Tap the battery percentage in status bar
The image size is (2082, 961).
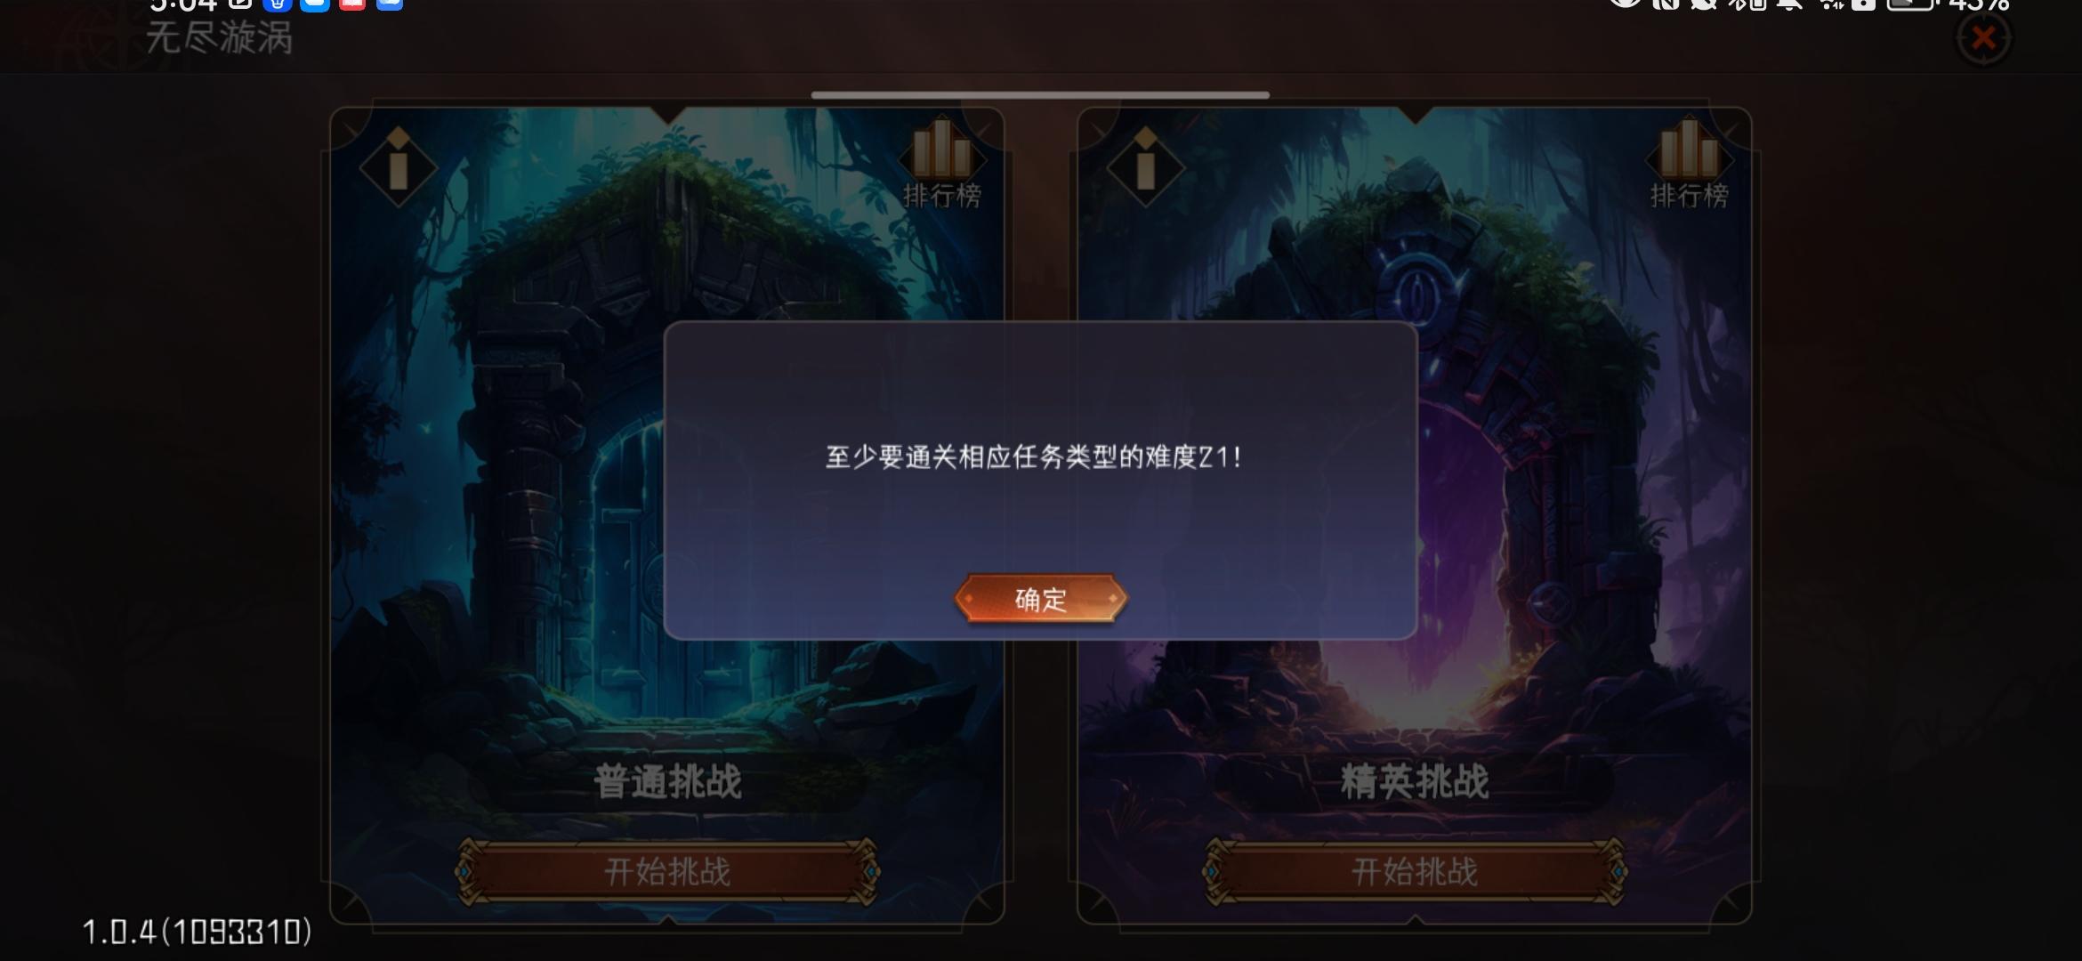click(x=1978, y=5)
